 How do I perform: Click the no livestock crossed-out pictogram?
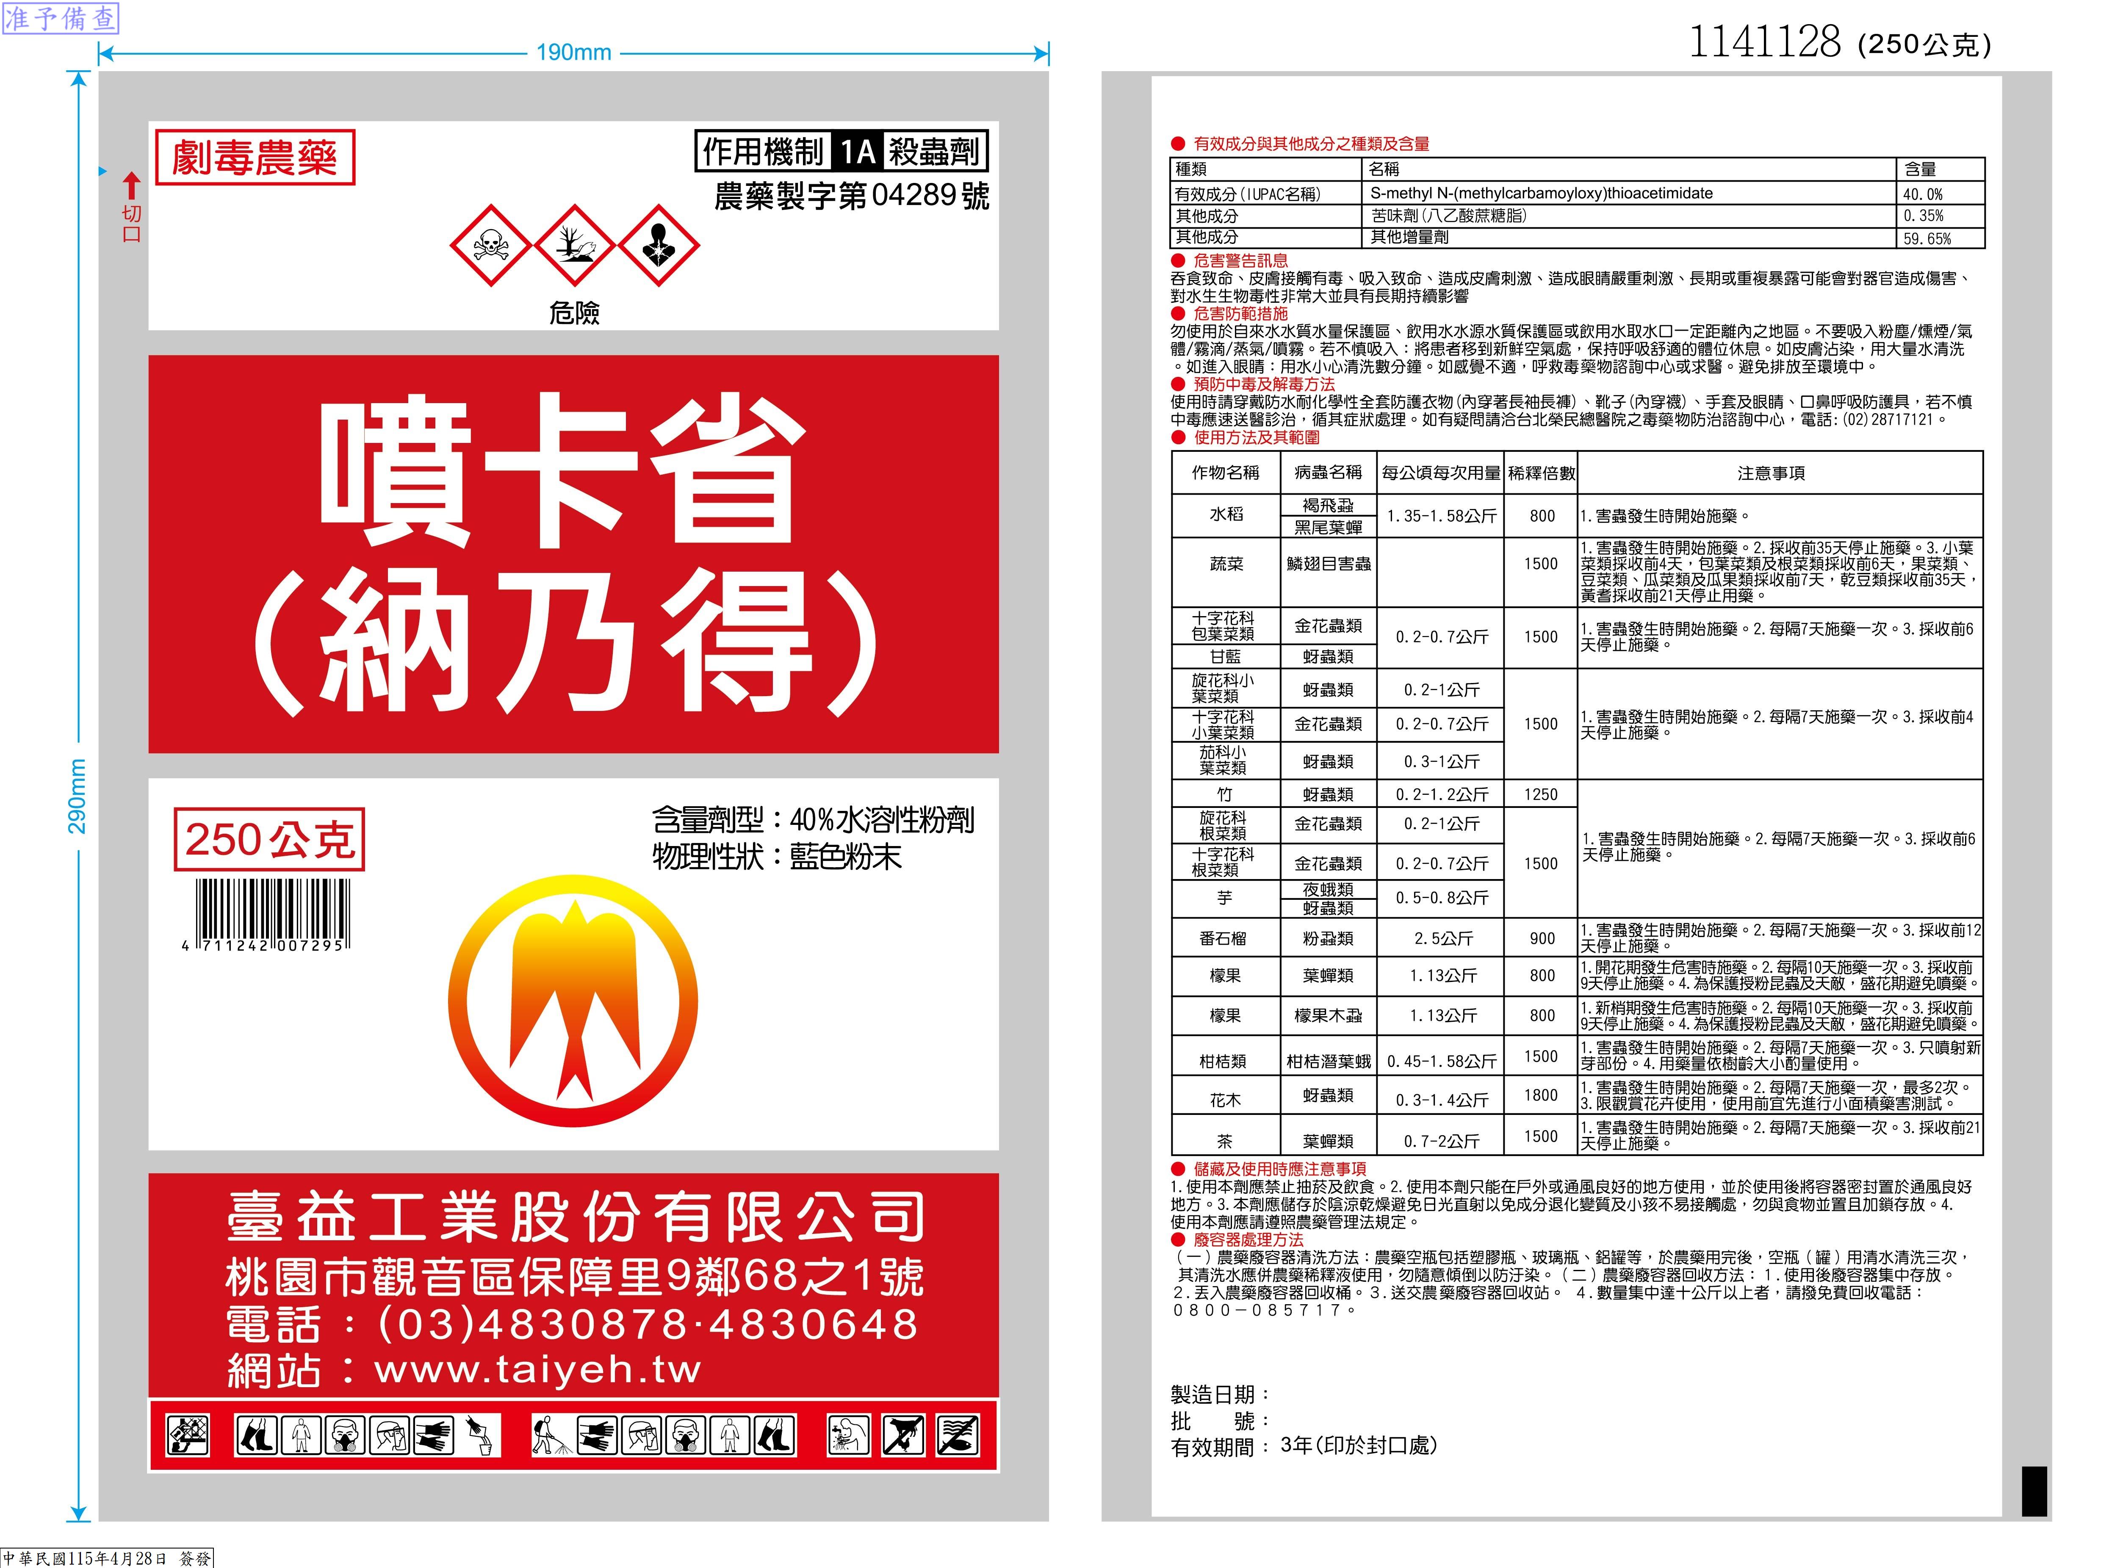[903, 1435]
